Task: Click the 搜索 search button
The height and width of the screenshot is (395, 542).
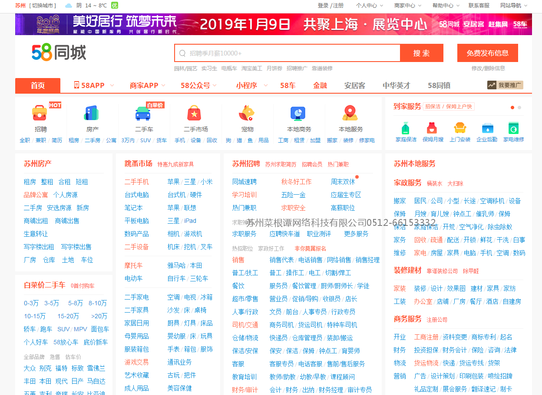Action: [x=422, y=53]
